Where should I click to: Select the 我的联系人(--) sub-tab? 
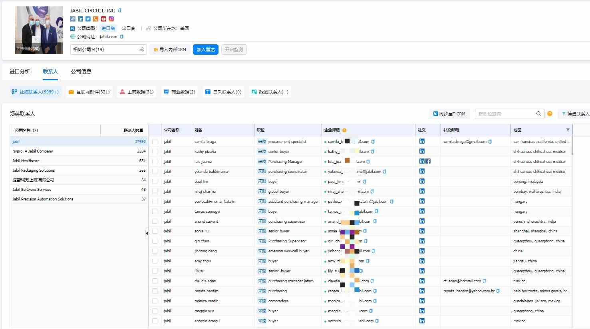(270, 92)
